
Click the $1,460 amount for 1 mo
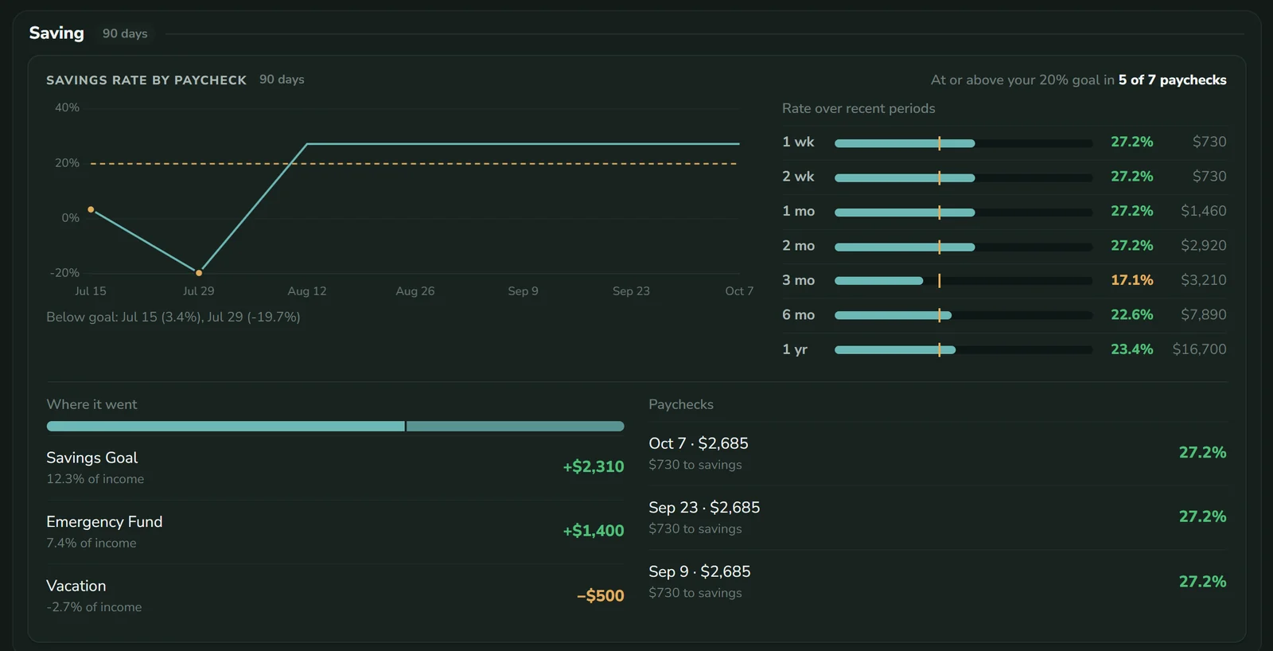click(1203, 211)
